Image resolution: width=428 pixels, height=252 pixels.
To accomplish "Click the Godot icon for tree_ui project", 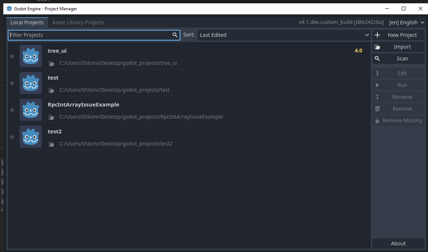I will [x=31, y=56].
